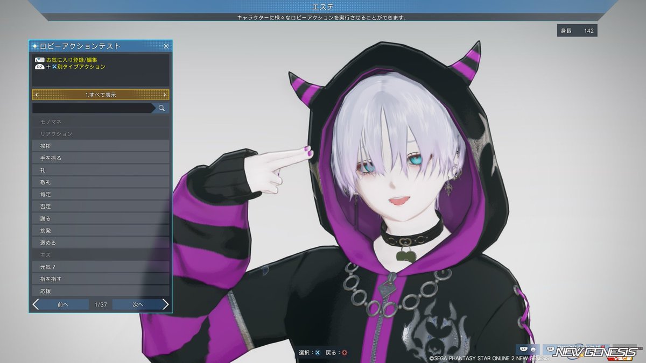The height and width of the screenshot is (363, 646).
Task: Open the 1.すべて表示 category selector
Action: (x=101, y=95)
